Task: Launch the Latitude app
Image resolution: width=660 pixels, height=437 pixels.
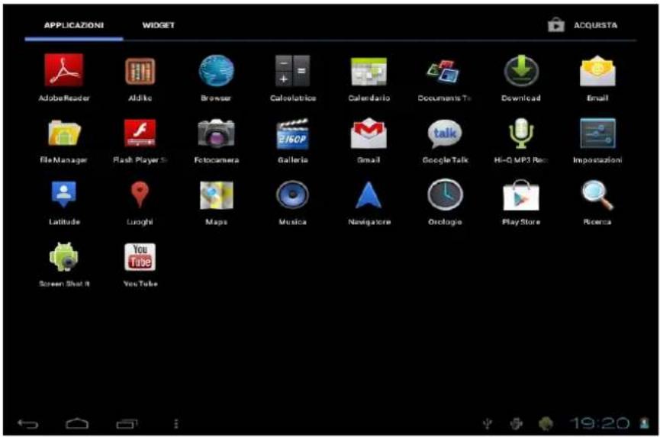Action: tap(64, 194)
